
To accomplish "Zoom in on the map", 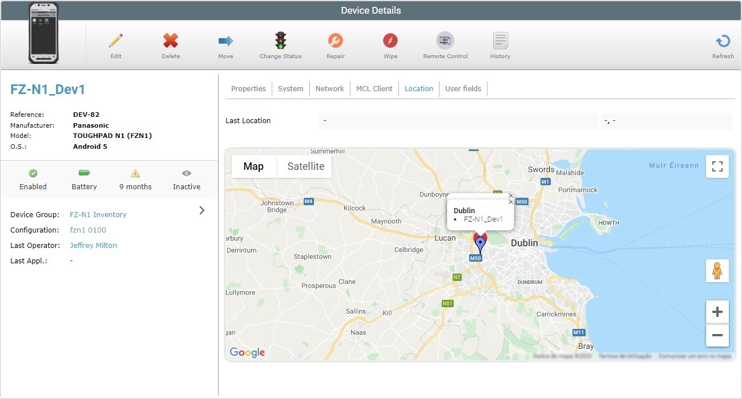I will [717, 312].
